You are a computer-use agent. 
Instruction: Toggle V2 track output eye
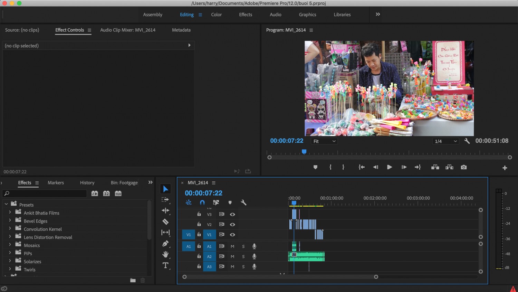click(x=232, y=224)
